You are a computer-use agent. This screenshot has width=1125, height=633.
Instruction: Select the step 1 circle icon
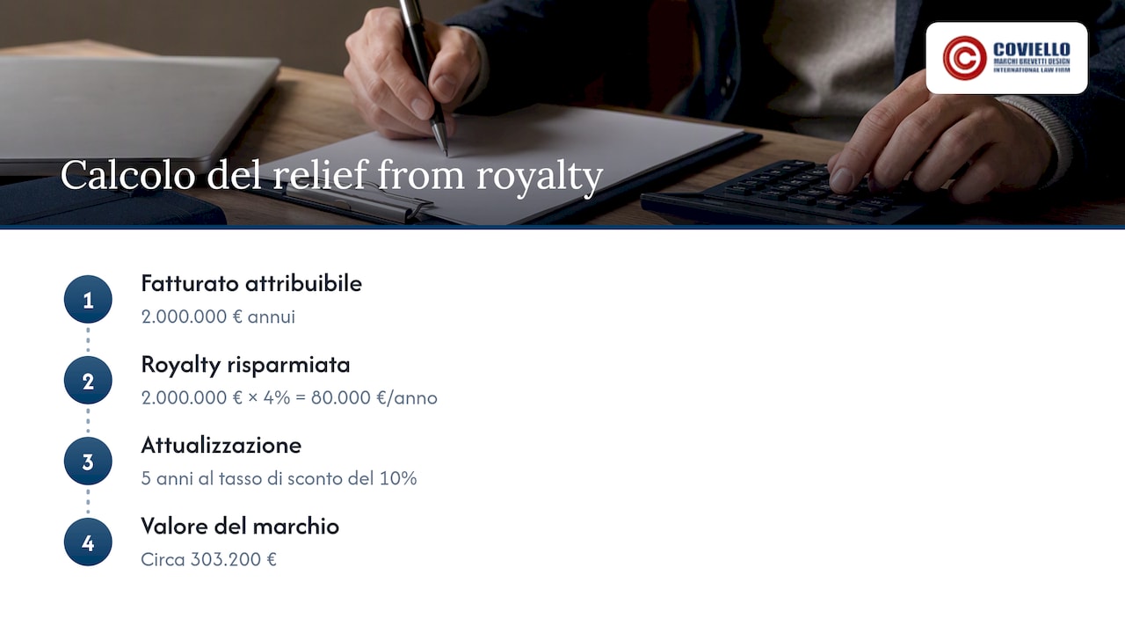coord(88,300)
